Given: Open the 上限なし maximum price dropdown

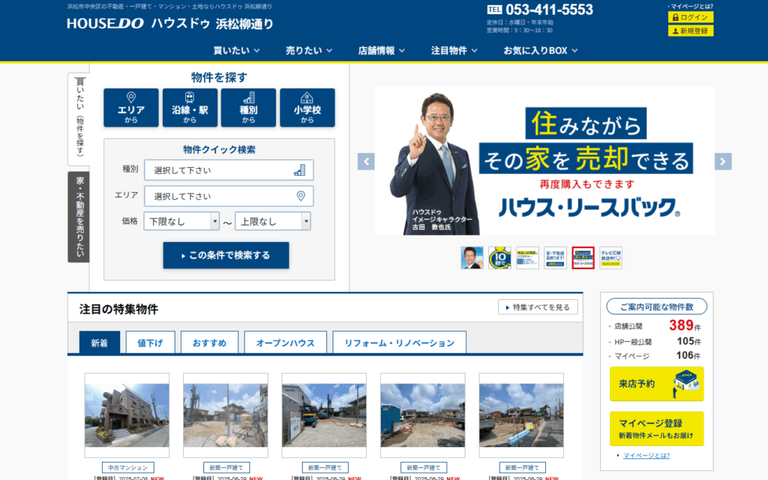Looking at the screenshot, I should 273,221.
